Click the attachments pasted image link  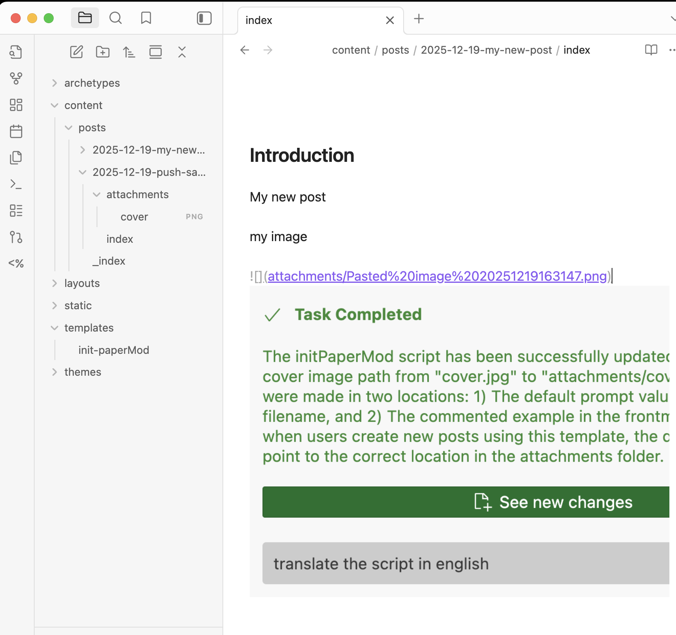[x=437, y=276]
